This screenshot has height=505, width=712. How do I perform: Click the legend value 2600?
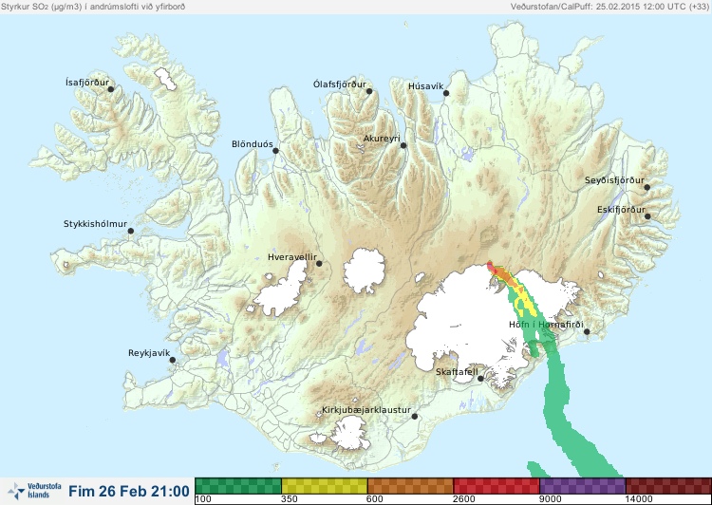(465, 499)
